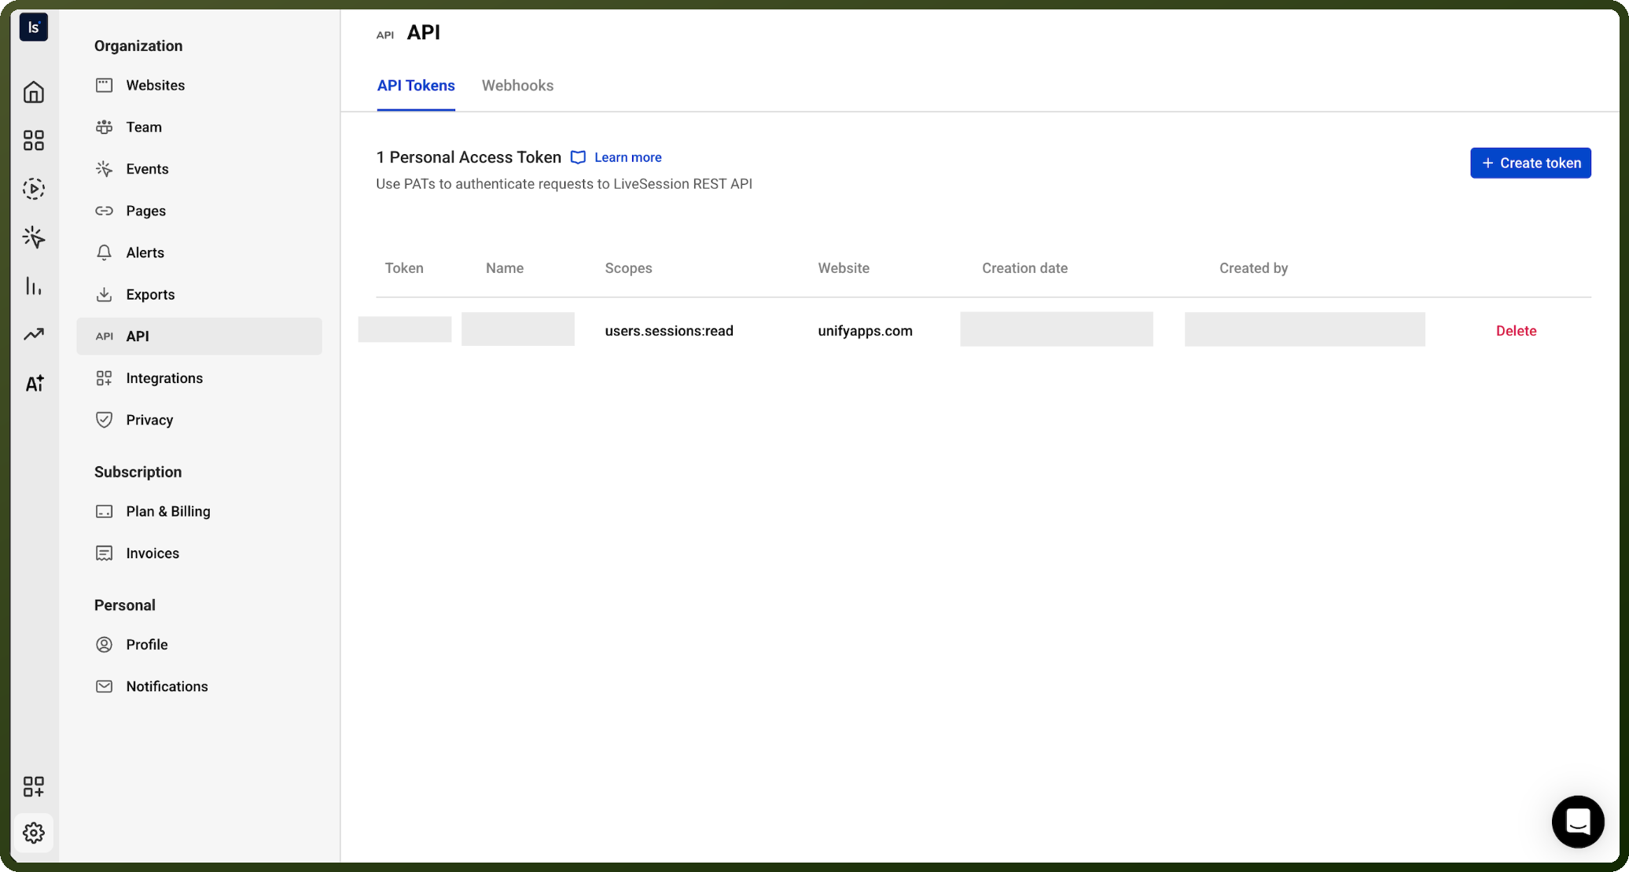Delete the unifyapps.com token

(x=1516, y=331)
